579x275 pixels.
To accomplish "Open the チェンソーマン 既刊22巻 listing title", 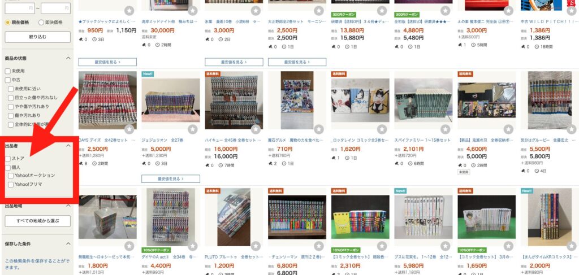I will coord(297,256).
